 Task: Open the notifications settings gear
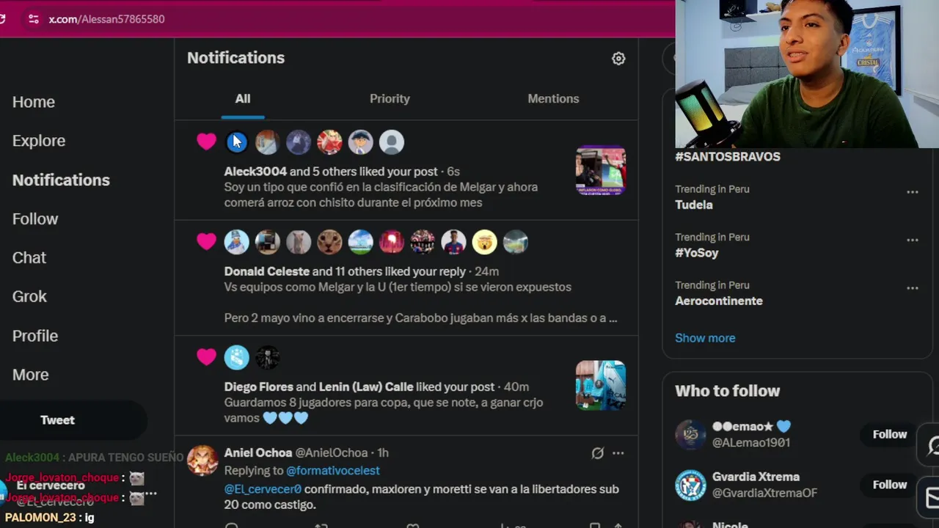coord(618,59)
